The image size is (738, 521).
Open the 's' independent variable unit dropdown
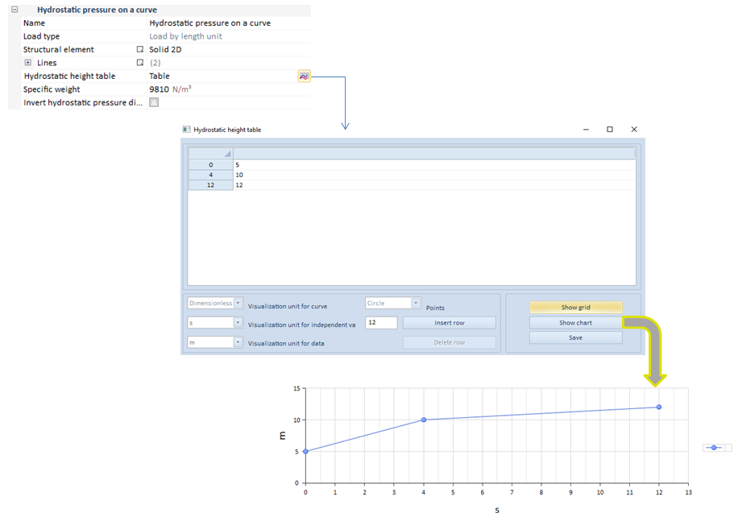pos(238,323)
